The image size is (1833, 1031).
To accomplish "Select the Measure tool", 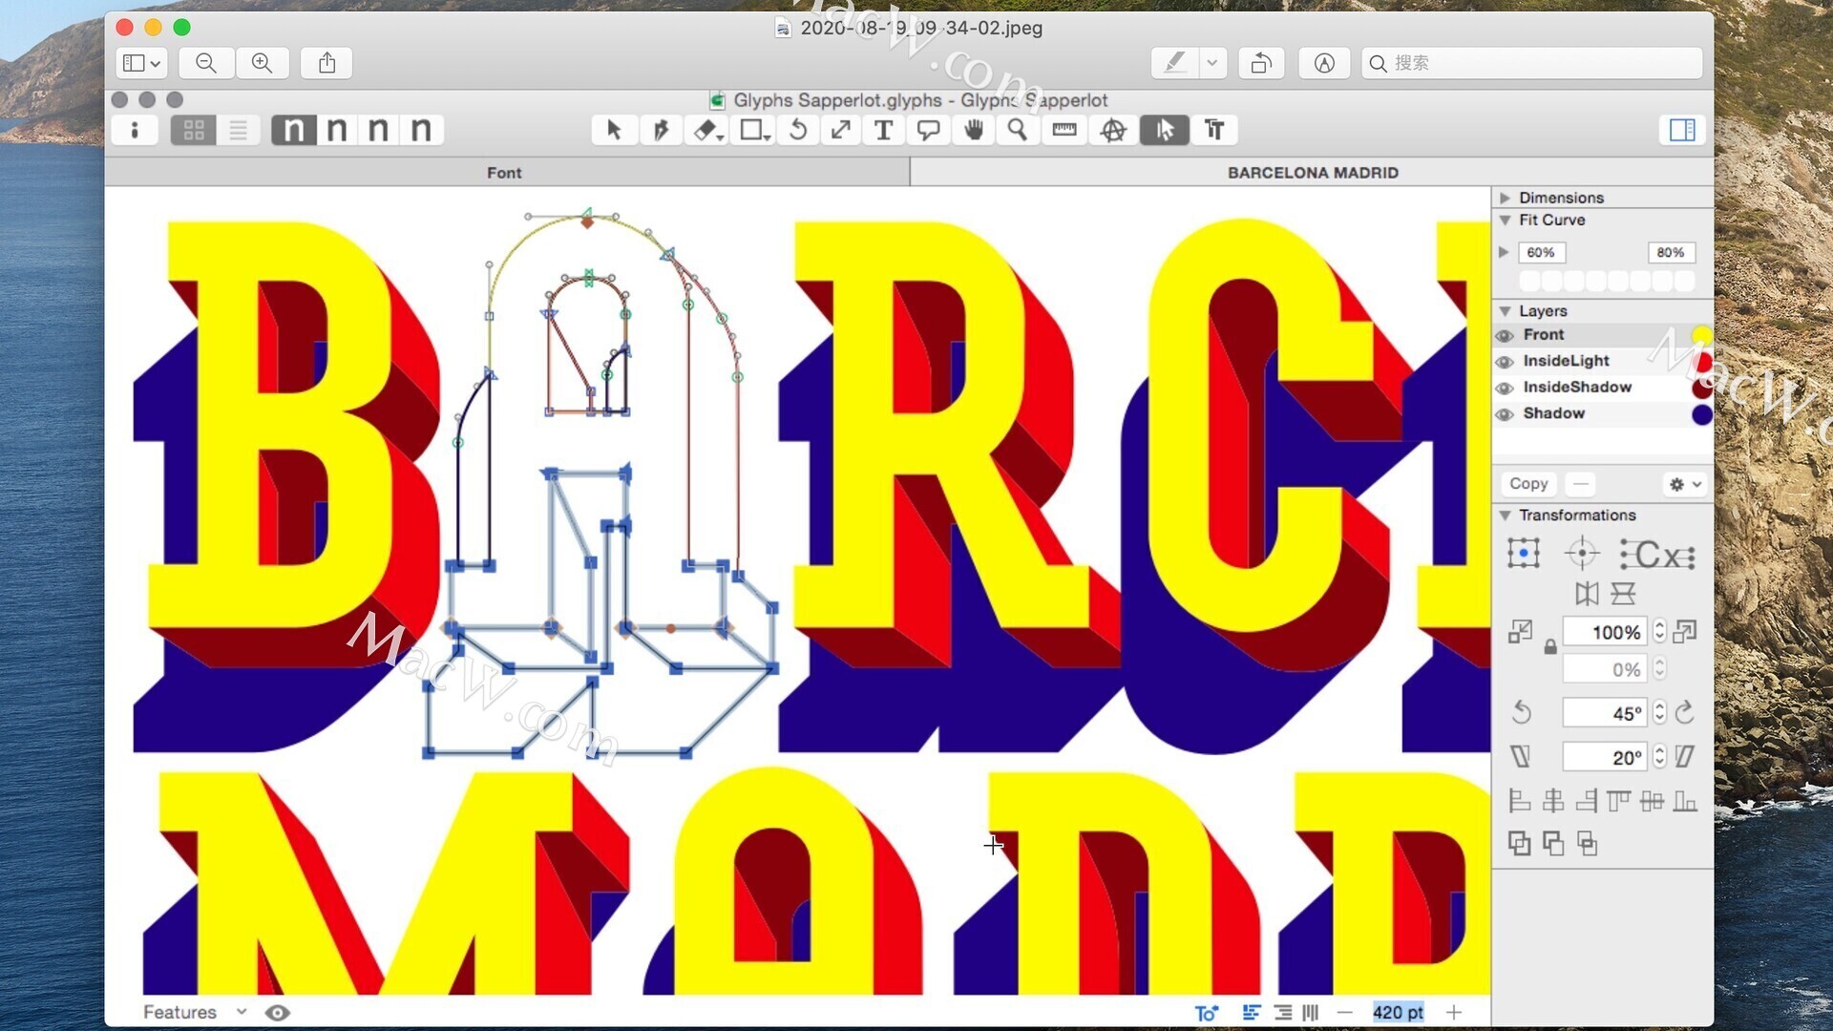I will [x=1064, y=130].
